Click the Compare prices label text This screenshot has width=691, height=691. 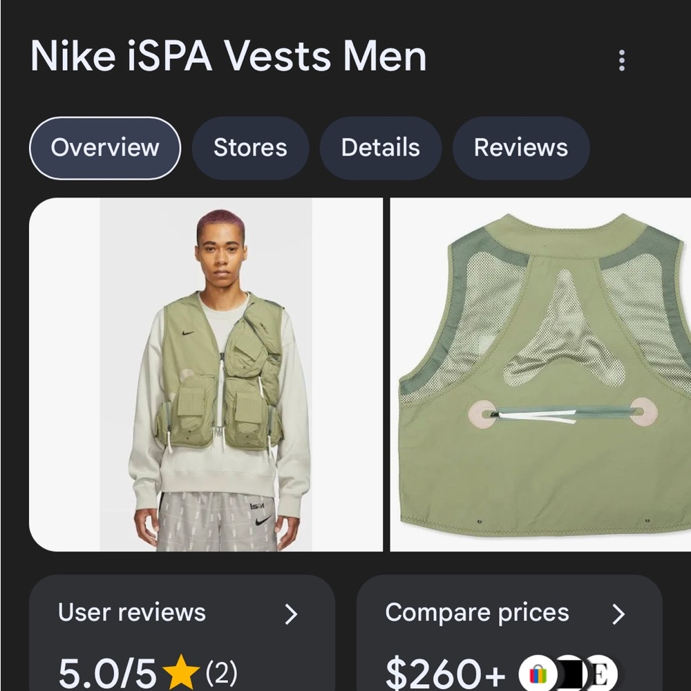point(477,612)
